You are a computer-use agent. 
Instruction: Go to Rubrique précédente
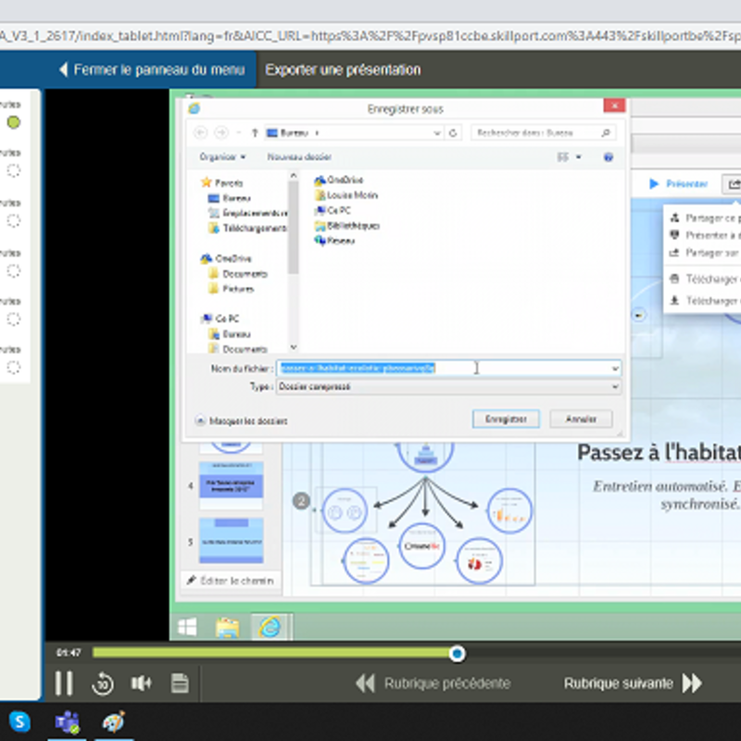tap(433, 684)
